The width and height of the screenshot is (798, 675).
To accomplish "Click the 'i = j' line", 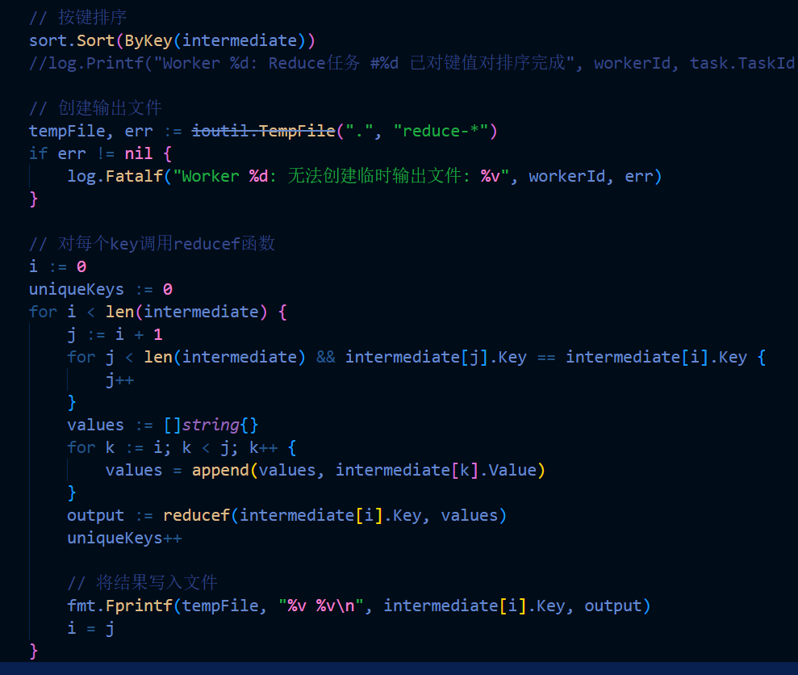I will click(90, 629).
